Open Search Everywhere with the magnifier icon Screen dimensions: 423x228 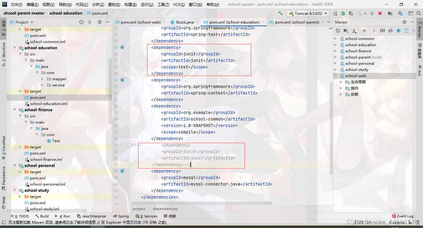pyautogui.click(x=418, y=13)
